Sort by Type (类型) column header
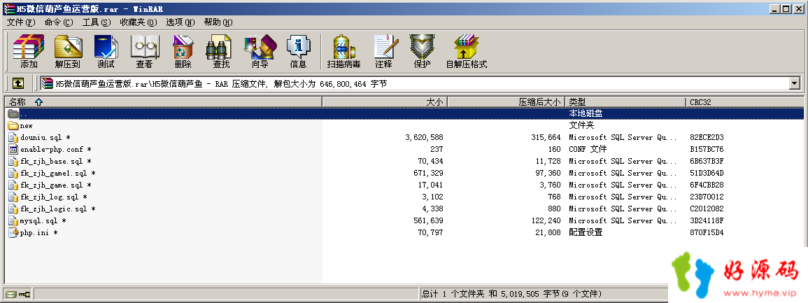This screenshot has height=303, width=808. pyautogui.click(x=625, y=102)
